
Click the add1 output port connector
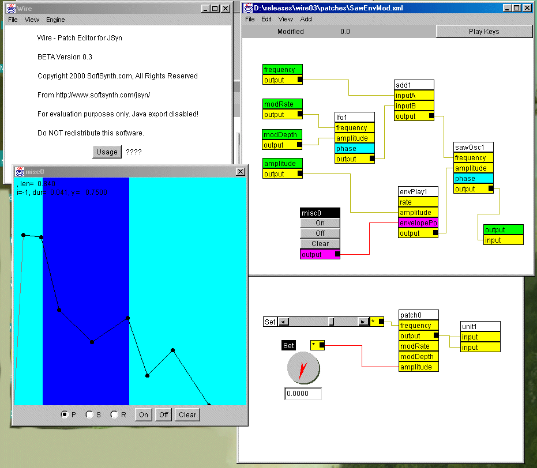click(431, 116)
